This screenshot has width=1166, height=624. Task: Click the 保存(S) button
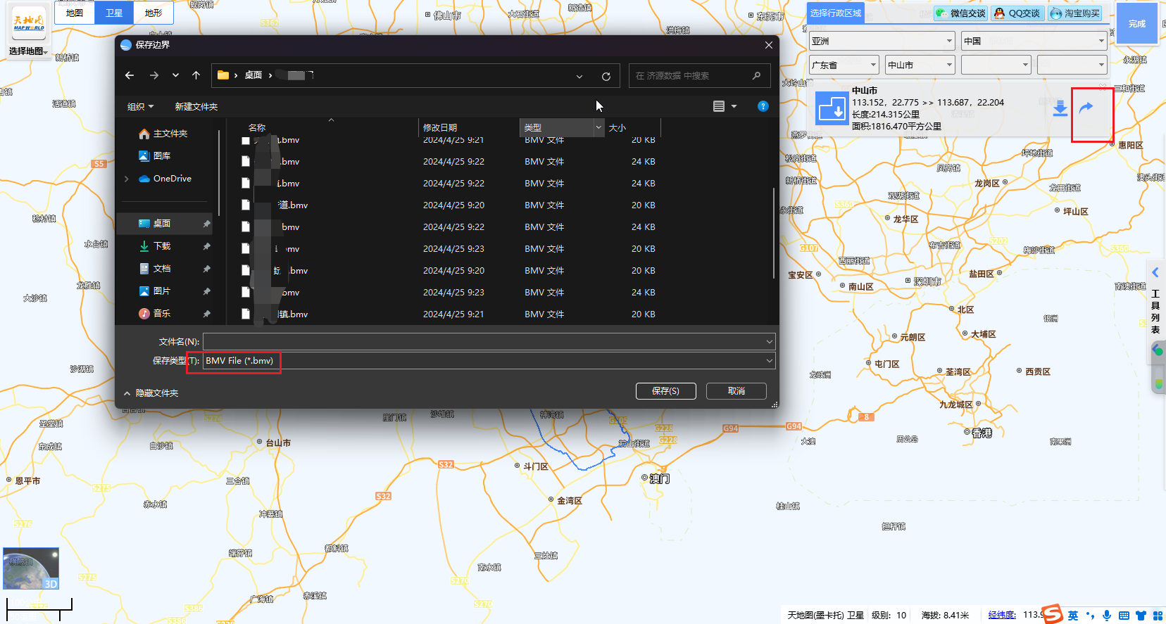pyautogui.click(x=665, y=391)
